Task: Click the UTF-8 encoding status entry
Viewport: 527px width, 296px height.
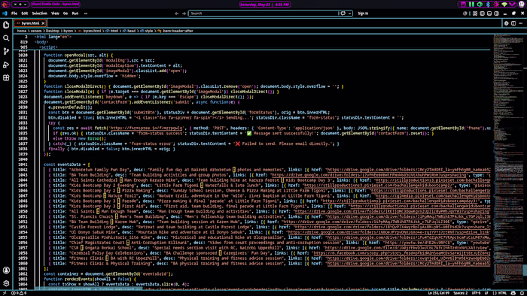Action: [x=476, y=293]
